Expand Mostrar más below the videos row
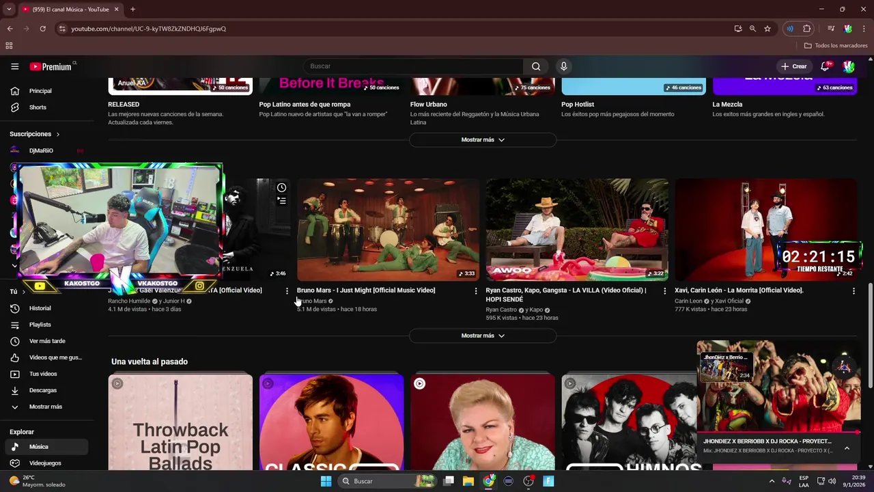Image resolution: width=874 pixels, height=492 pixels. pyautogui.click(x=483, y=336)
